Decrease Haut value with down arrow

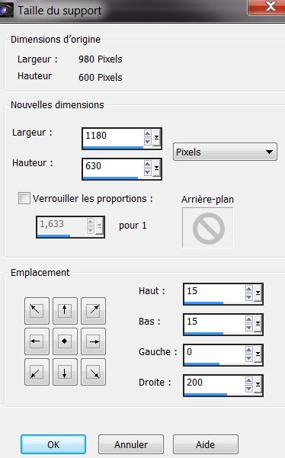[x=248, y=297]
